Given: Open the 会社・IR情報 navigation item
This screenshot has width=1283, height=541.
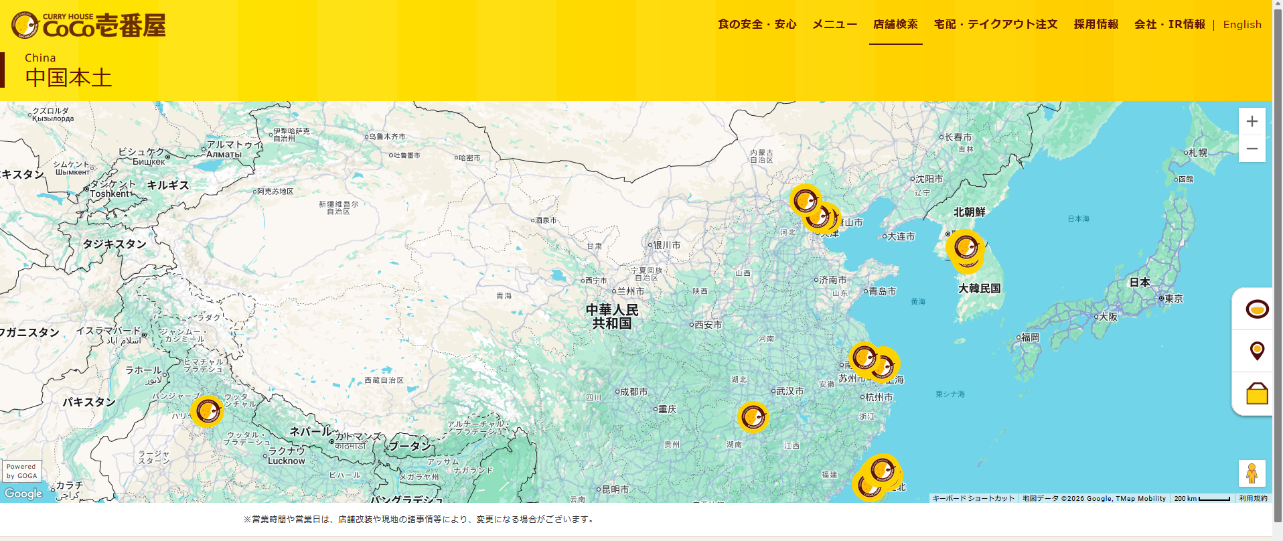Looking at the screenshot, I should tap(1169, 24).
